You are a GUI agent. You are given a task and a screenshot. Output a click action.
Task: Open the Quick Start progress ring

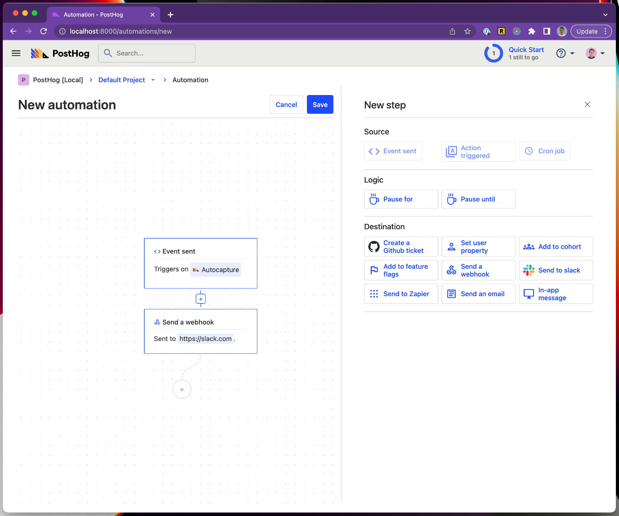click(493, 53)
